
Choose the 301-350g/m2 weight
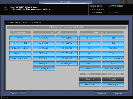[x=67, y=64]
